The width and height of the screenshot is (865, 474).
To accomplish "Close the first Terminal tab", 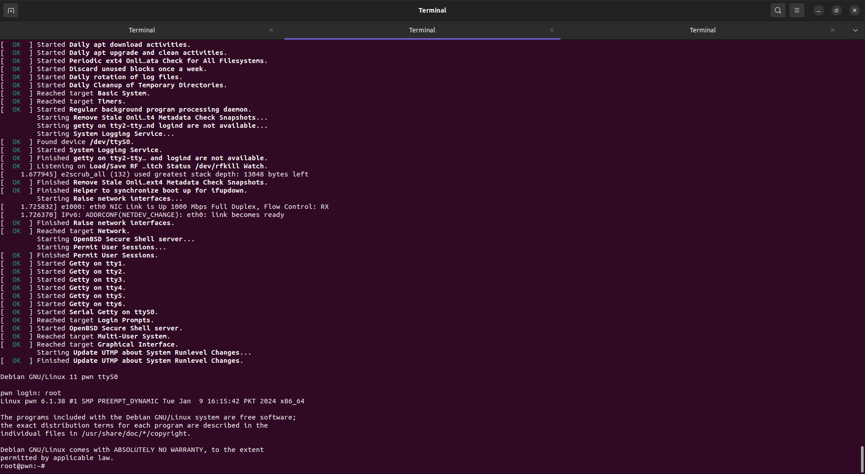I will [x=271, y=30].
